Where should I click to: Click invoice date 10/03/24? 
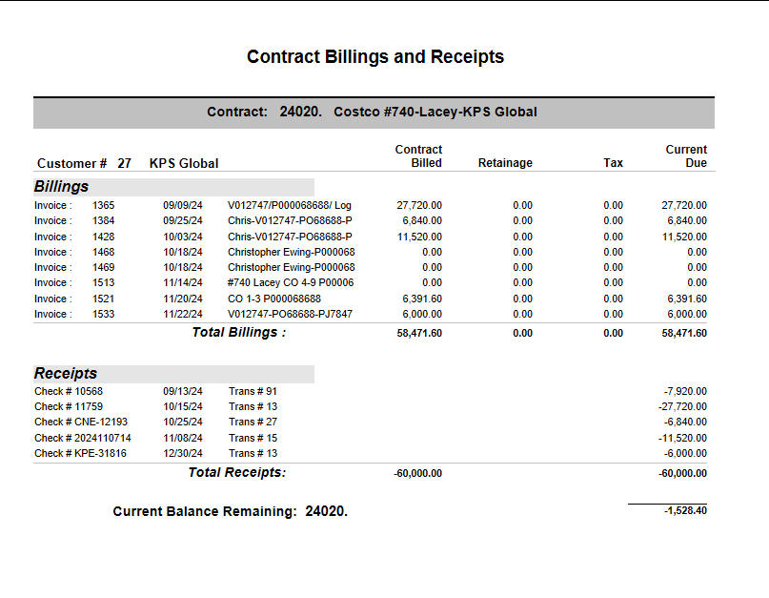tap(182, 237)
